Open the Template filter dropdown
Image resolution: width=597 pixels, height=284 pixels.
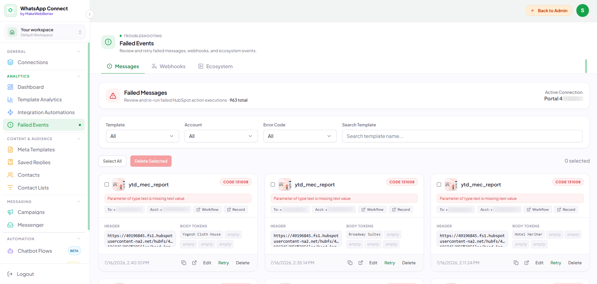[x=143, y=136]
